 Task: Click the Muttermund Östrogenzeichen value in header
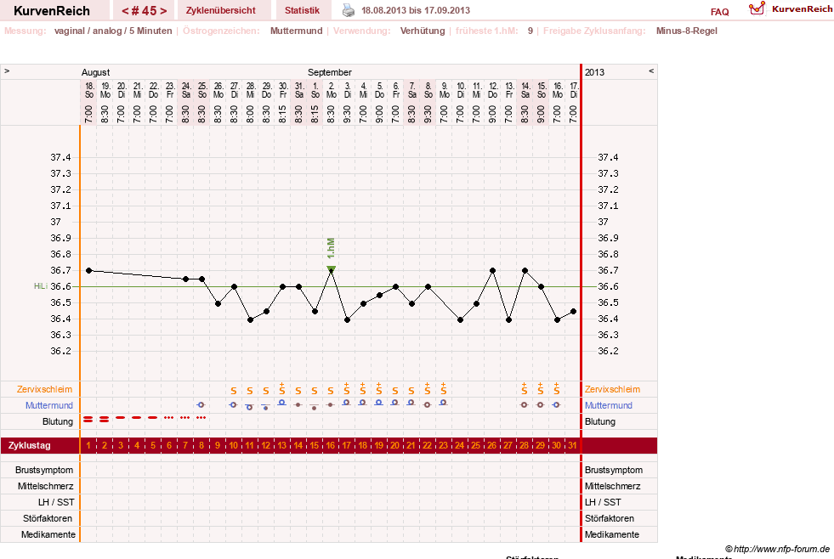coord(296,31)
